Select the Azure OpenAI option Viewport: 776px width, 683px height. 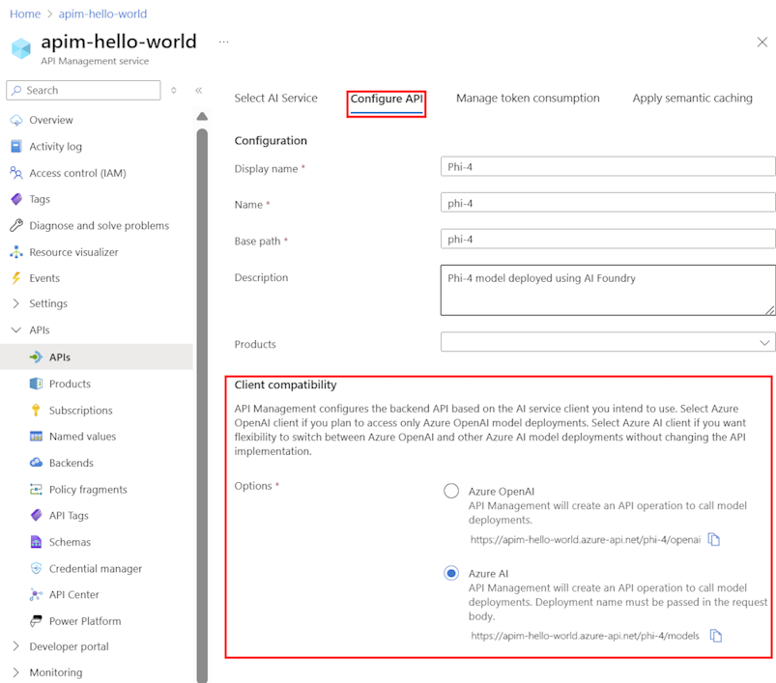(x=451, y=491)
